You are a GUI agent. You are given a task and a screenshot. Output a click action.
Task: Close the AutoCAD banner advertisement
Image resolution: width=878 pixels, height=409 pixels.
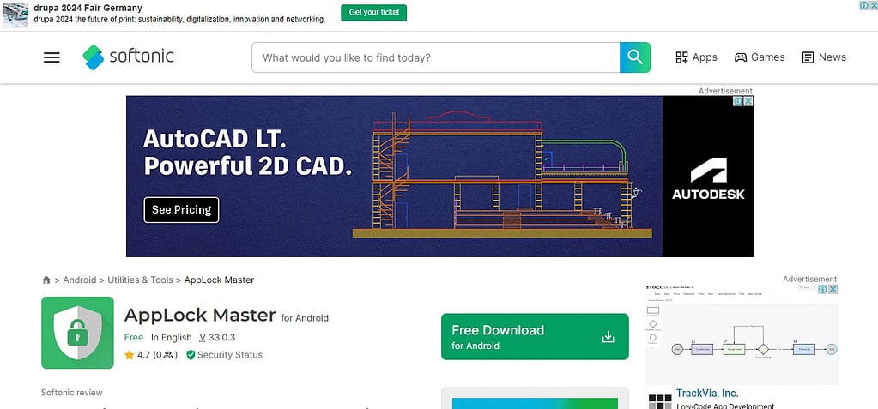748,101
